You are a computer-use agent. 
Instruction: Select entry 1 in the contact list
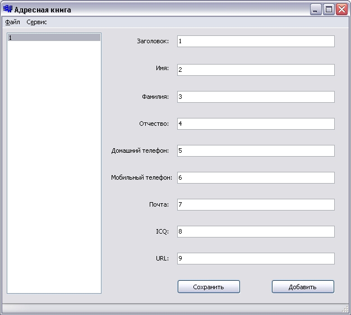click(x=54, y=38)
